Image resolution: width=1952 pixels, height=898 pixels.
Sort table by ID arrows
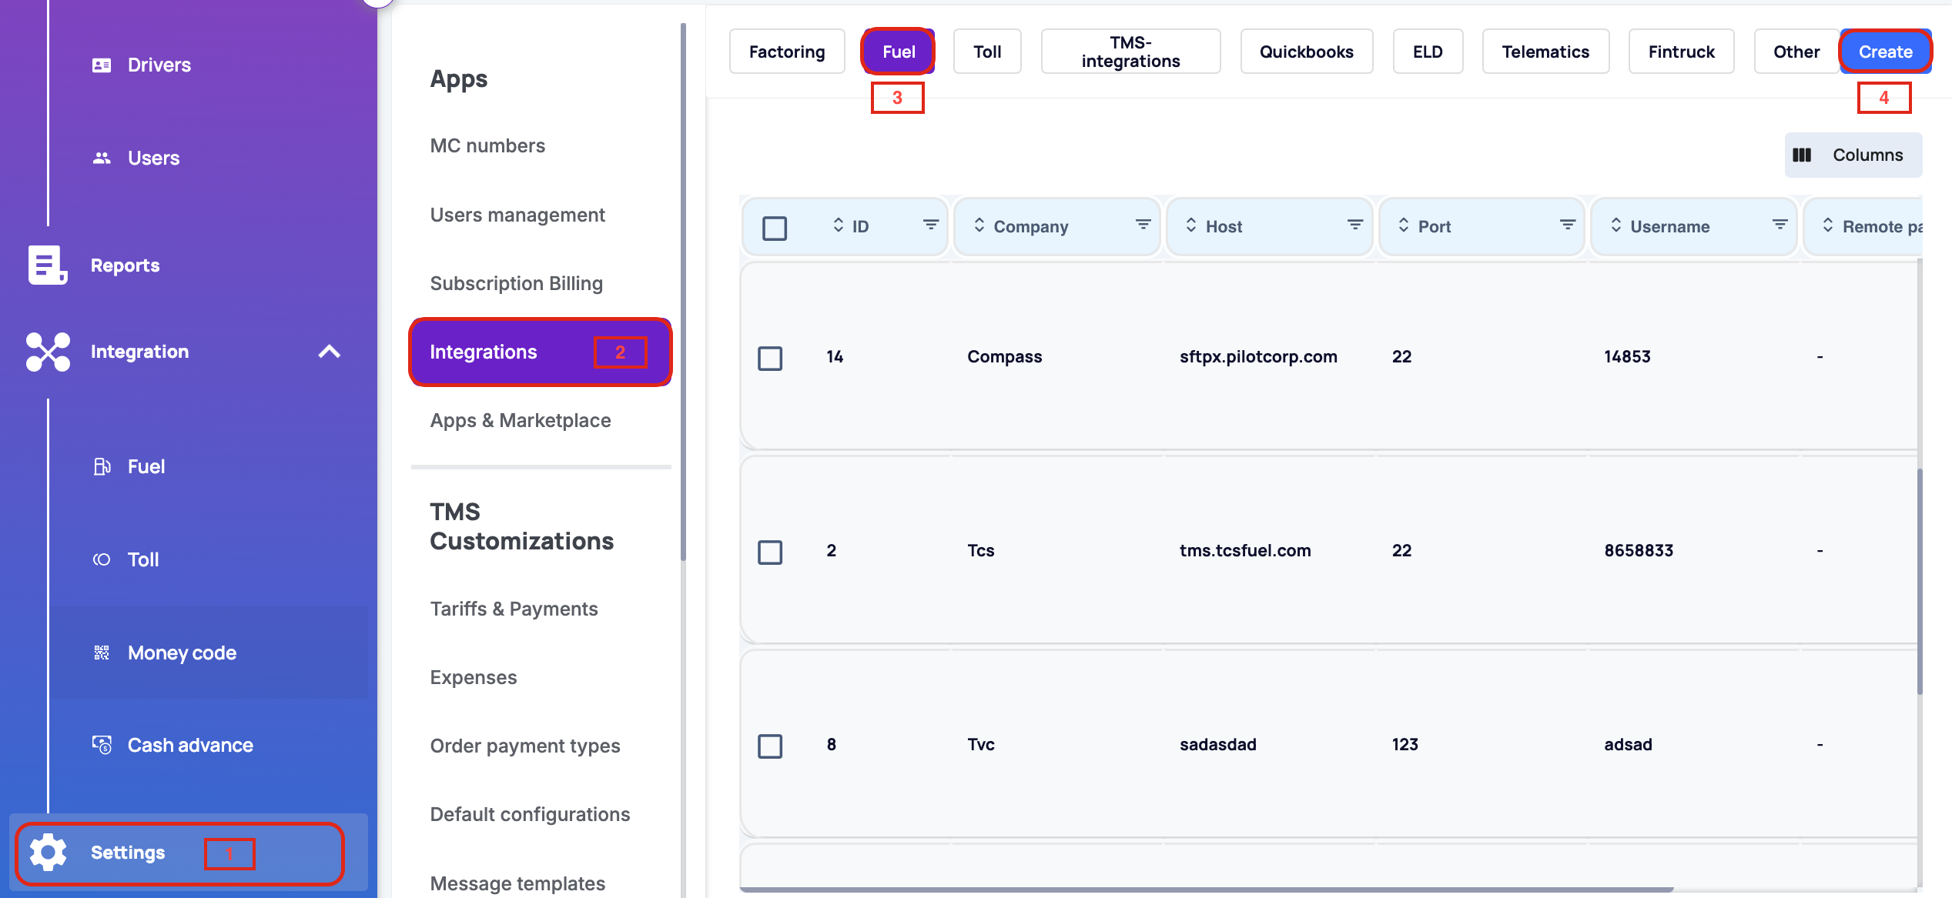(838, 225)
